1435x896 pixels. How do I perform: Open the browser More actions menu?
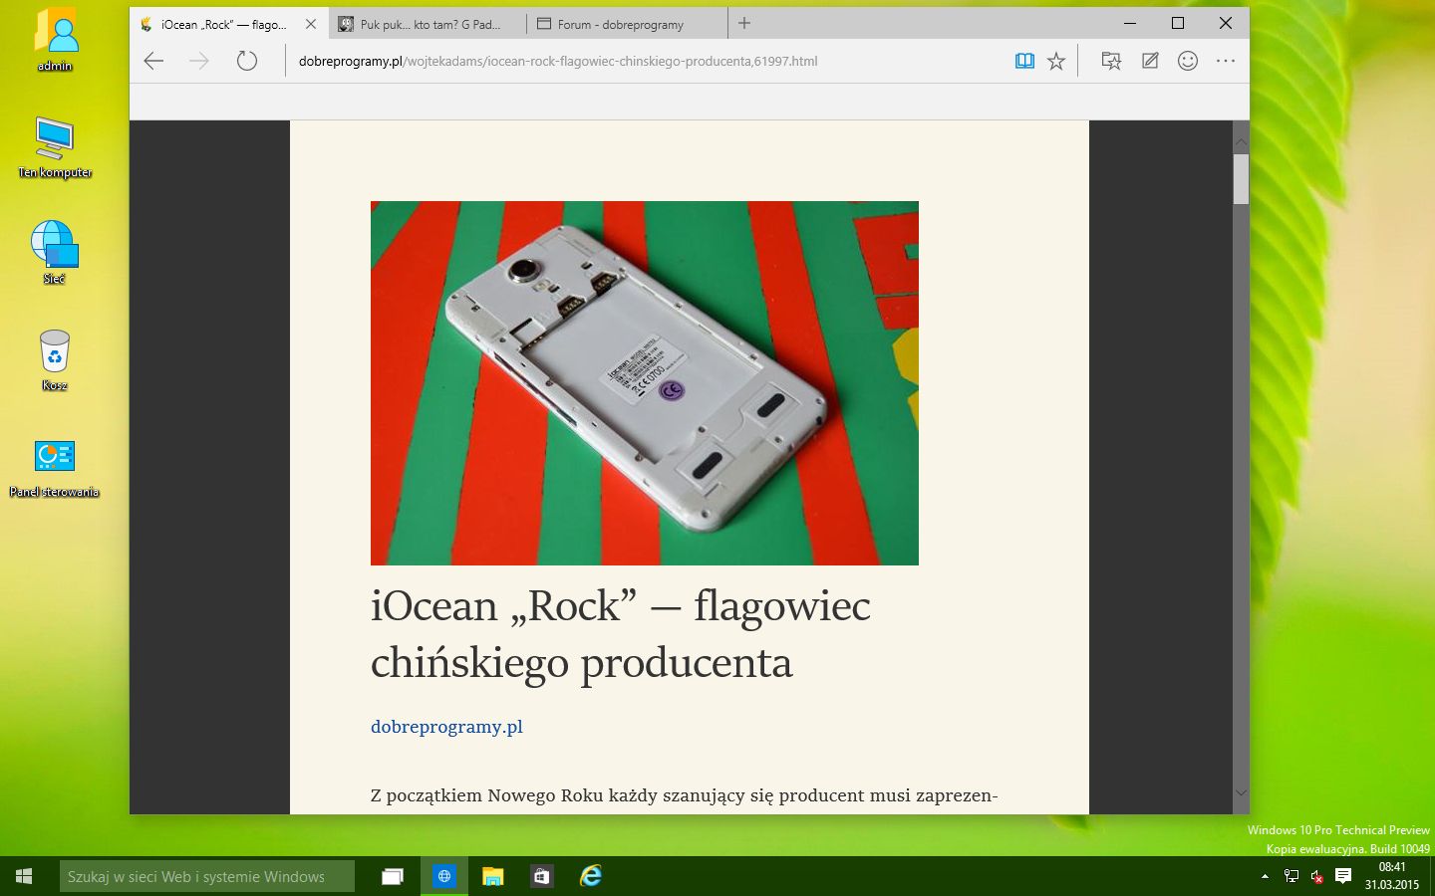1226,61
